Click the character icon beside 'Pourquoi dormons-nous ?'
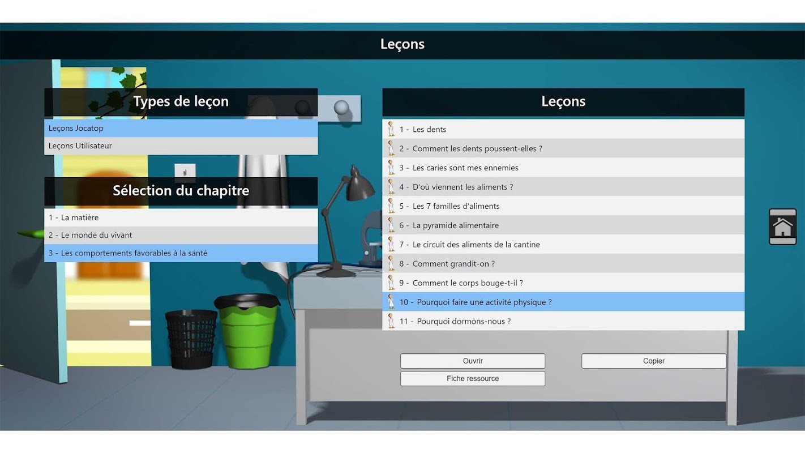The height and width of the screenshot is (453, 805). pos(391,321)
